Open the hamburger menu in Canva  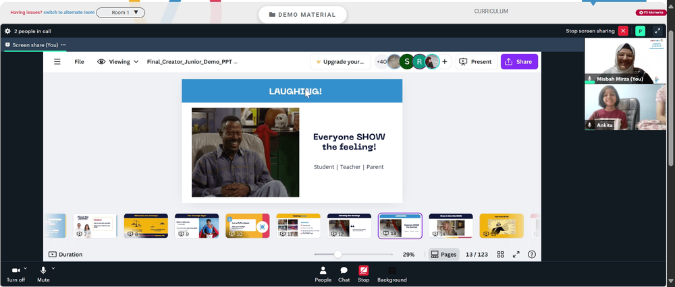(x=57, y=62)
